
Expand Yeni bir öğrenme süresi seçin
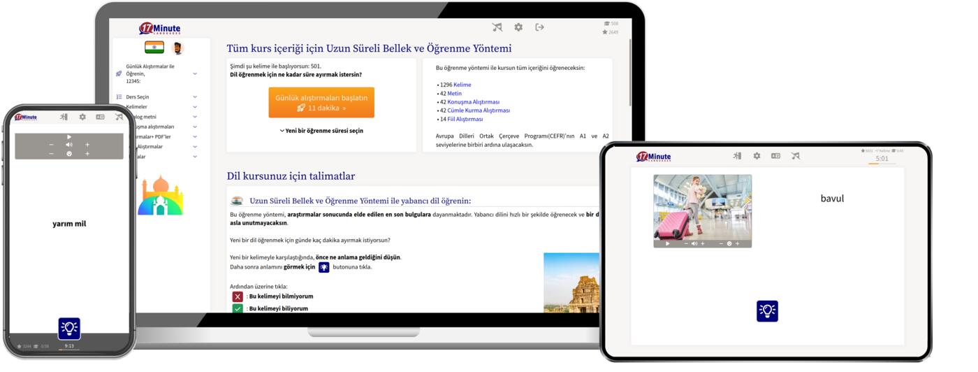tap(321, 131)
